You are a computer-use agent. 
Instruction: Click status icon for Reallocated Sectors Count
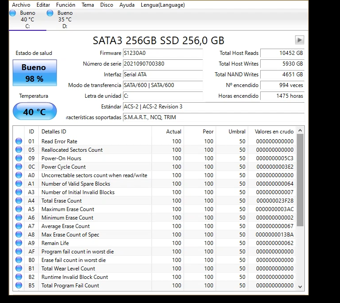pyautogui.click(x=19, y=149)
